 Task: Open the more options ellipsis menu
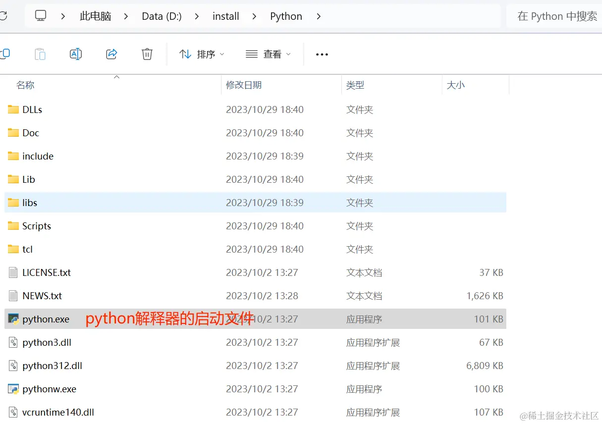tap(322, 54)
